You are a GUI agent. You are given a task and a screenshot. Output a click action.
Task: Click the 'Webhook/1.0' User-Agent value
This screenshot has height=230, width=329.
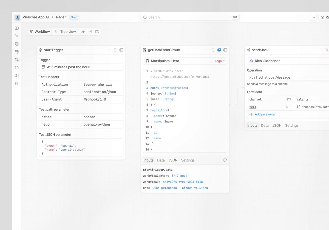[x=102, y=99]
